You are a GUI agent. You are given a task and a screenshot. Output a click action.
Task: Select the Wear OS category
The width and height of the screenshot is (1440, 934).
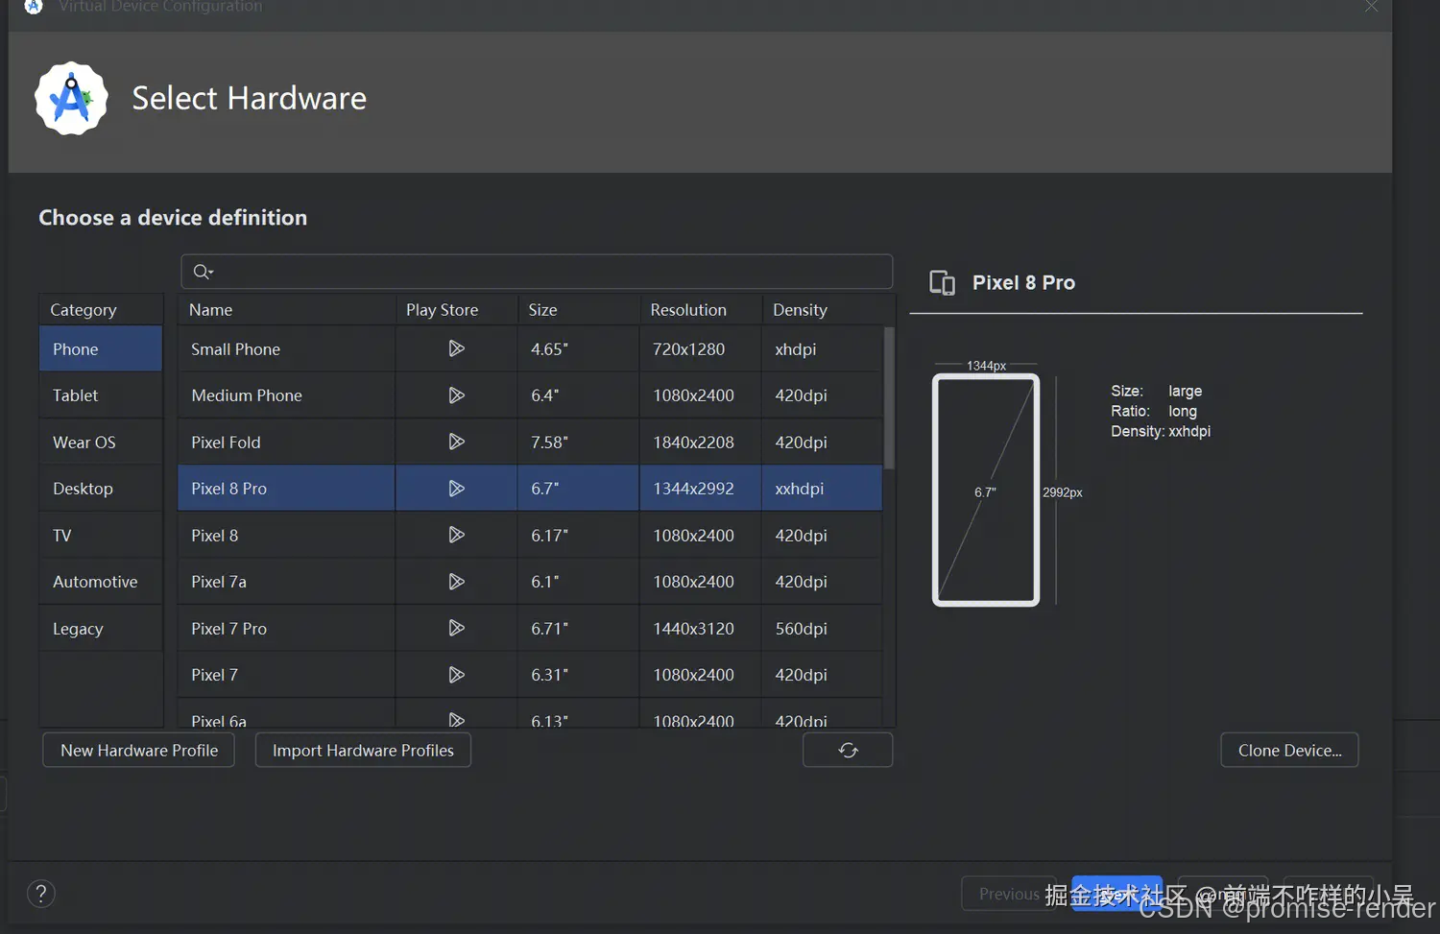point(101,442)
